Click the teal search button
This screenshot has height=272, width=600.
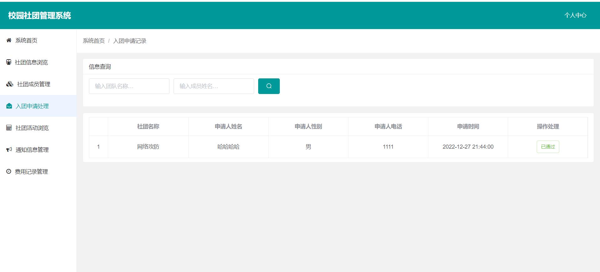tap(269, 86)
